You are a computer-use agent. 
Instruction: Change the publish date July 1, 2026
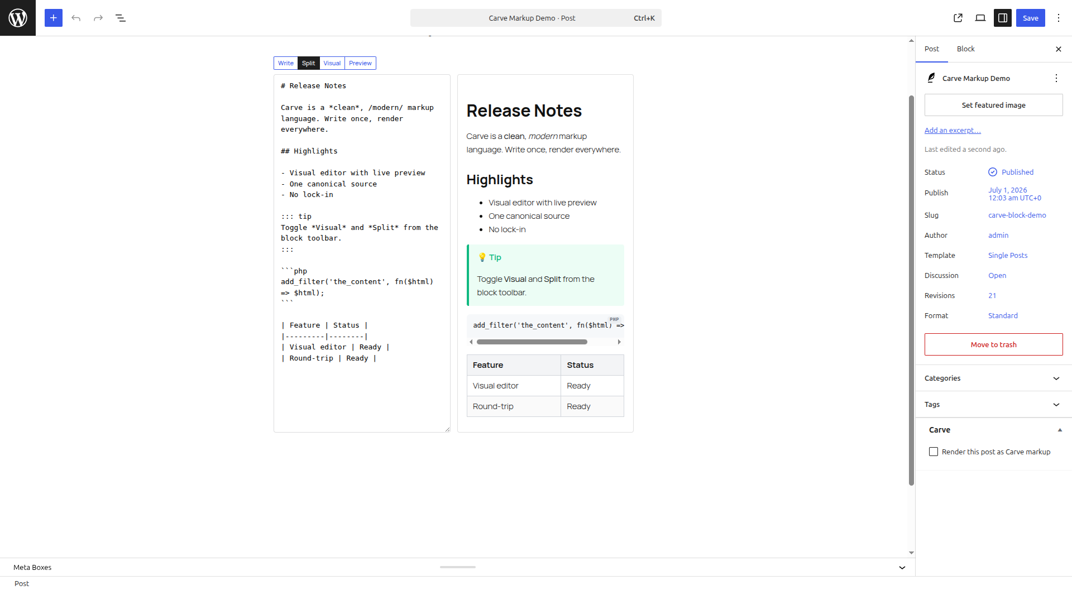point(1015,194)
